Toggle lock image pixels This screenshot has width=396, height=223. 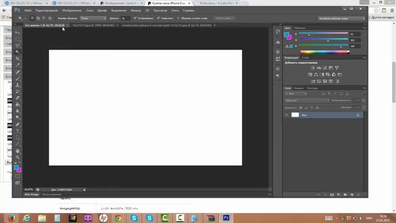(306, 107)
